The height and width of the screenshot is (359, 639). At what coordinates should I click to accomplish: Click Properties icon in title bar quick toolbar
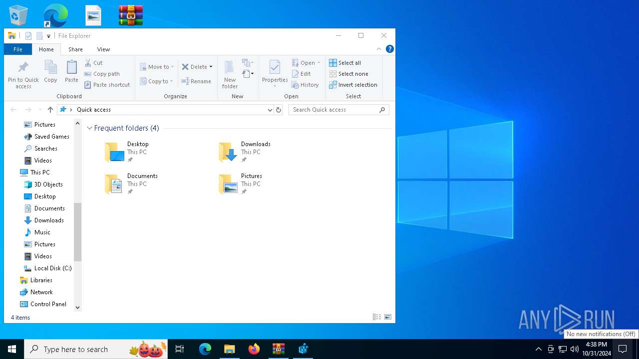(28, 36)
